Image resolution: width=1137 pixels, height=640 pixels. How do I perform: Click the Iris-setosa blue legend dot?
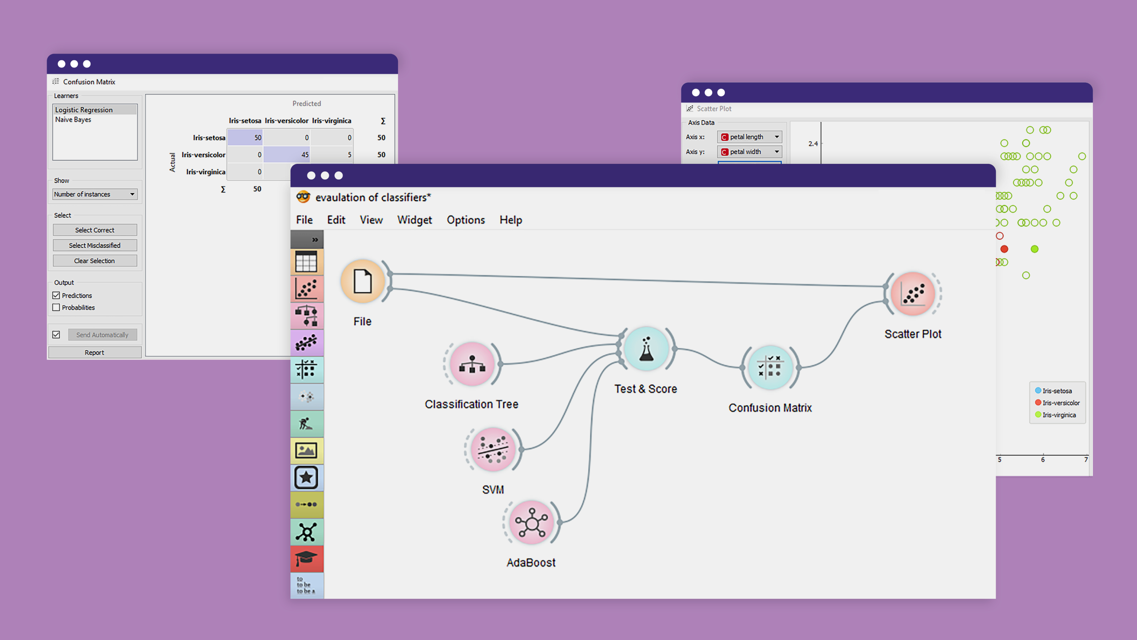click(x=1038, y=391)
